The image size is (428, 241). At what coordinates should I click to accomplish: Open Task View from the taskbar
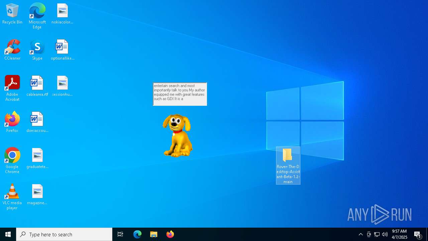point(120,234)
